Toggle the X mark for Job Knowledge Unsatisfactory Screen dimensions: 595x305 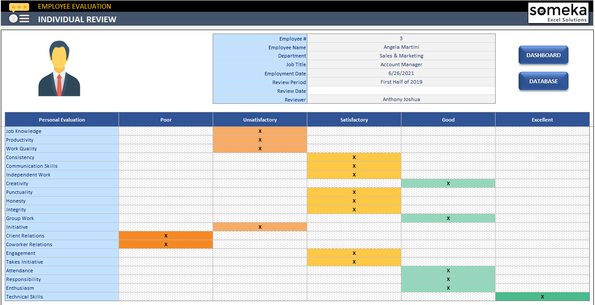coord(260,131)
